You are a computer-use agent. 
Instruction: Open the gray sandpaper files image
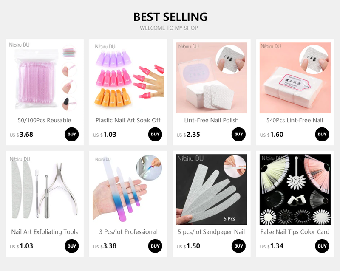[x=212, y=189]
